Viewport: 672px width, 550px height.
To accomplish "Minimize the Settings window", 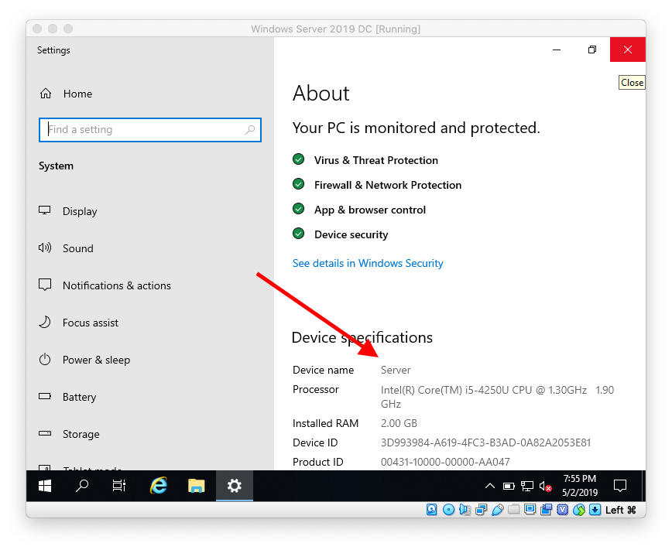I will tap(557, 50).
